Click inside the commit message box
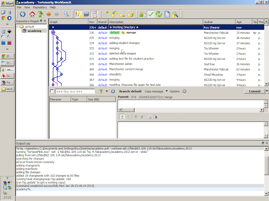The image size is (269, 201). tap(190, 104)
